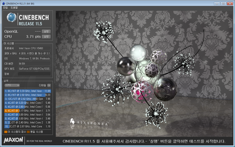The width and height of the screenshot is (235, 147).
Task: Click the panel splitter handle beside render view
Action: point(54,78)
